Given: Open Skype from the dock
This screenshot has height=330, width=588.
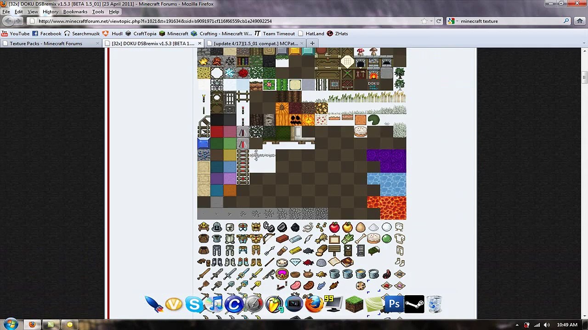Looking at the screenshot, I should point(194,304).
